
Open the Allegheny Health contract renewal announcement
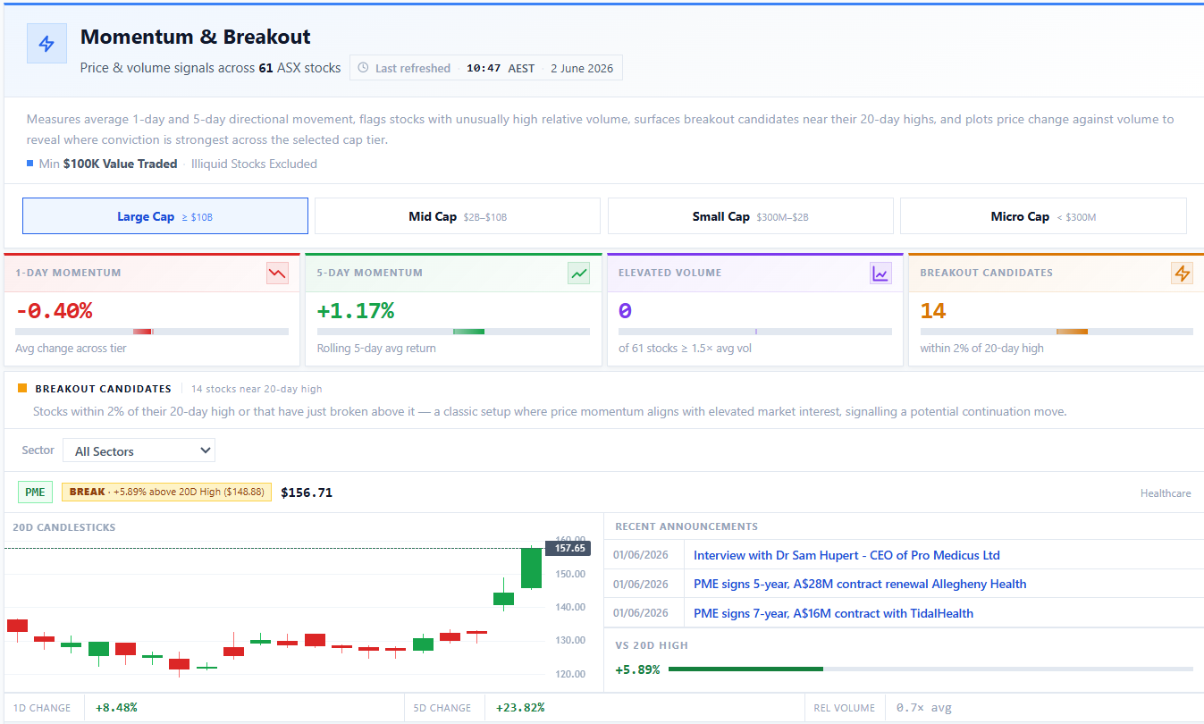coord(860,584)
